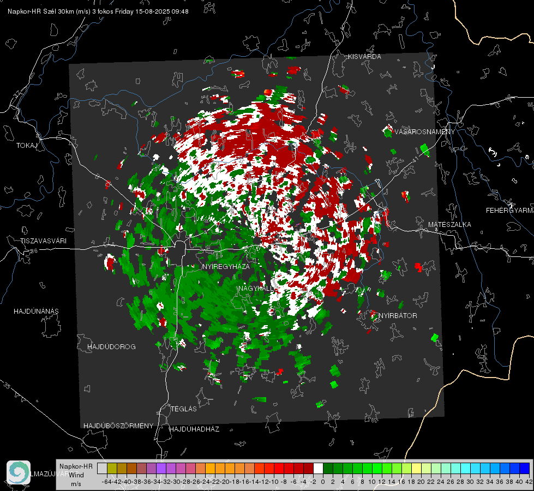534x491 pixels.
Task: Click the HAJDÚNÁNÁS town label
Action: (x=36, y=311)
